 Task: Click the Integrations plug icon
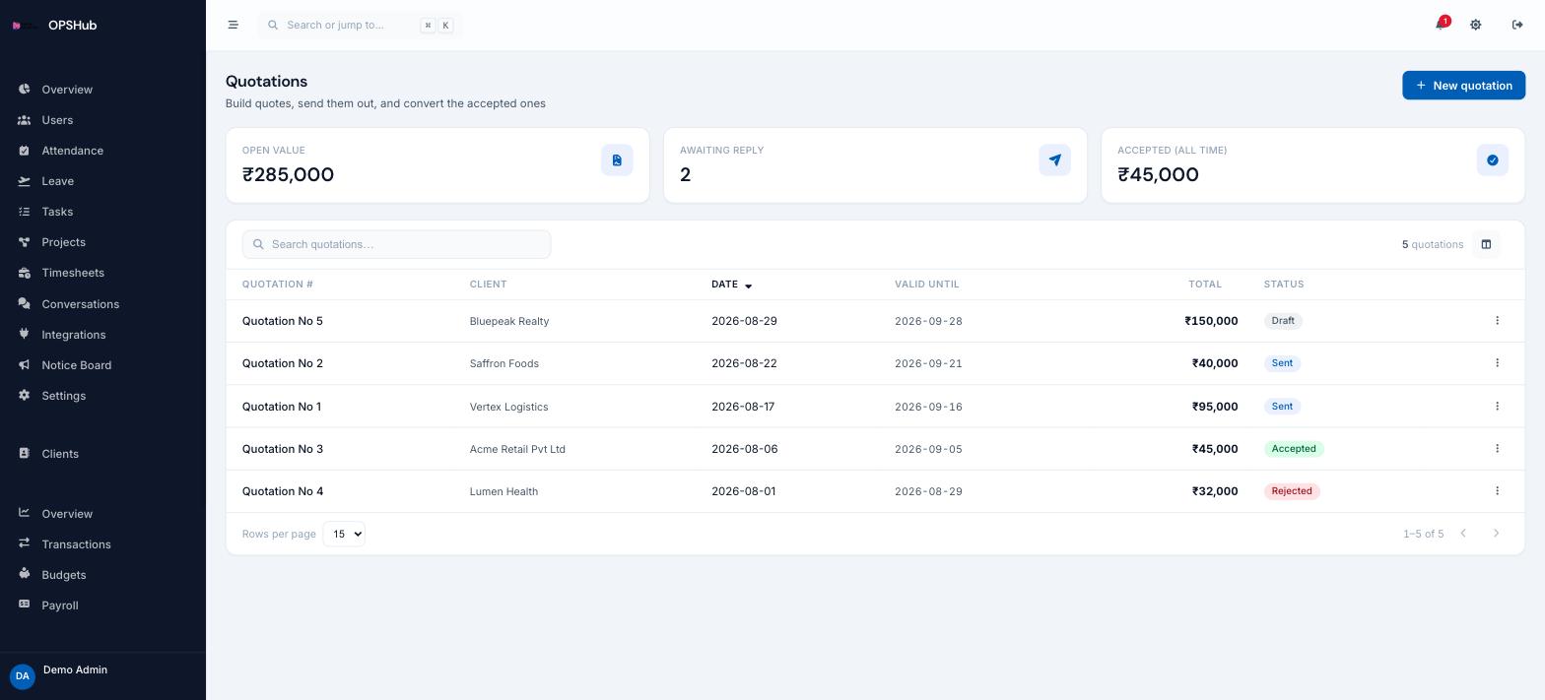(24, 334)
